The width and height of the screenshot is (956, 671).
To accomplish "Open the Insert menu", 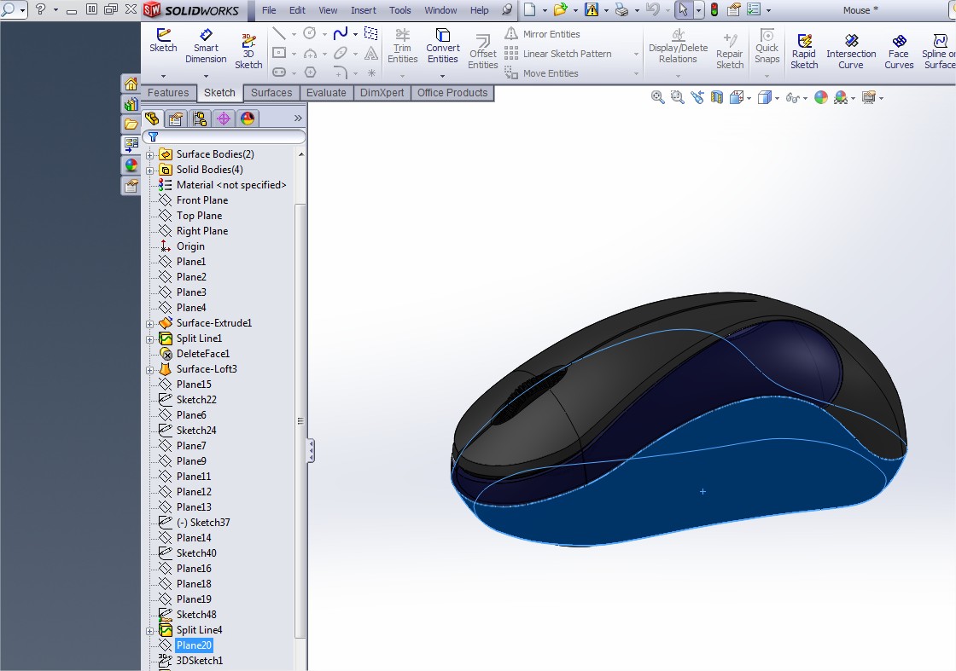I will tap(364, 10).
